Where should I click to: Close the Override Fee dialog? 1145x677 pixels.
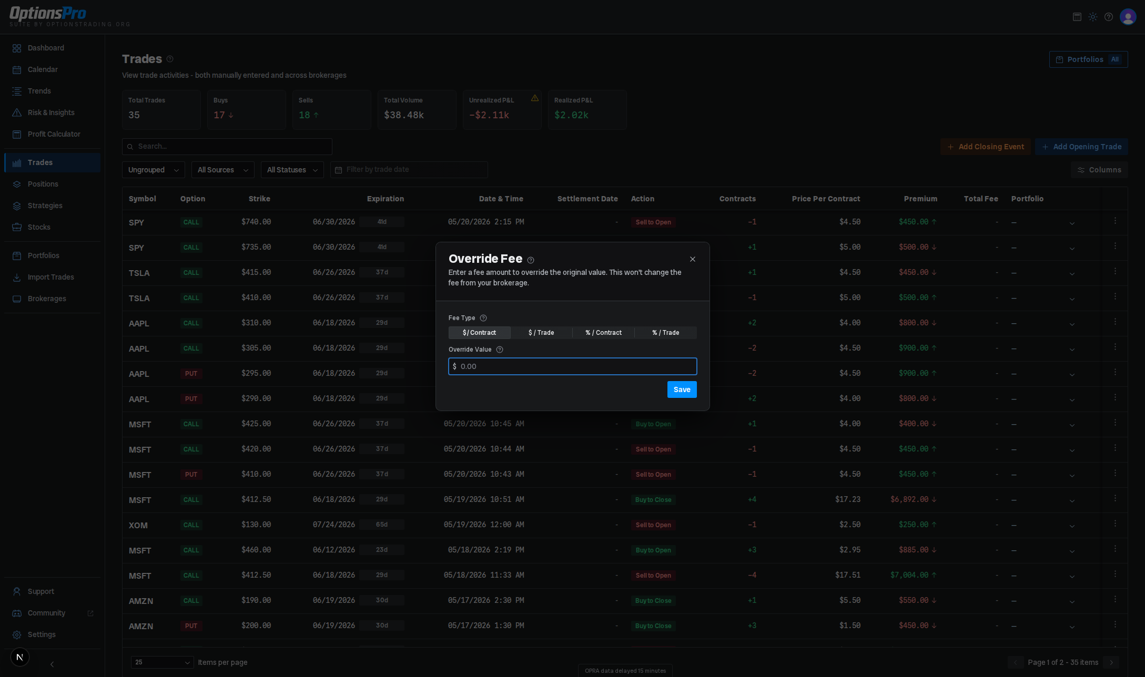click(x=693, y=259)
